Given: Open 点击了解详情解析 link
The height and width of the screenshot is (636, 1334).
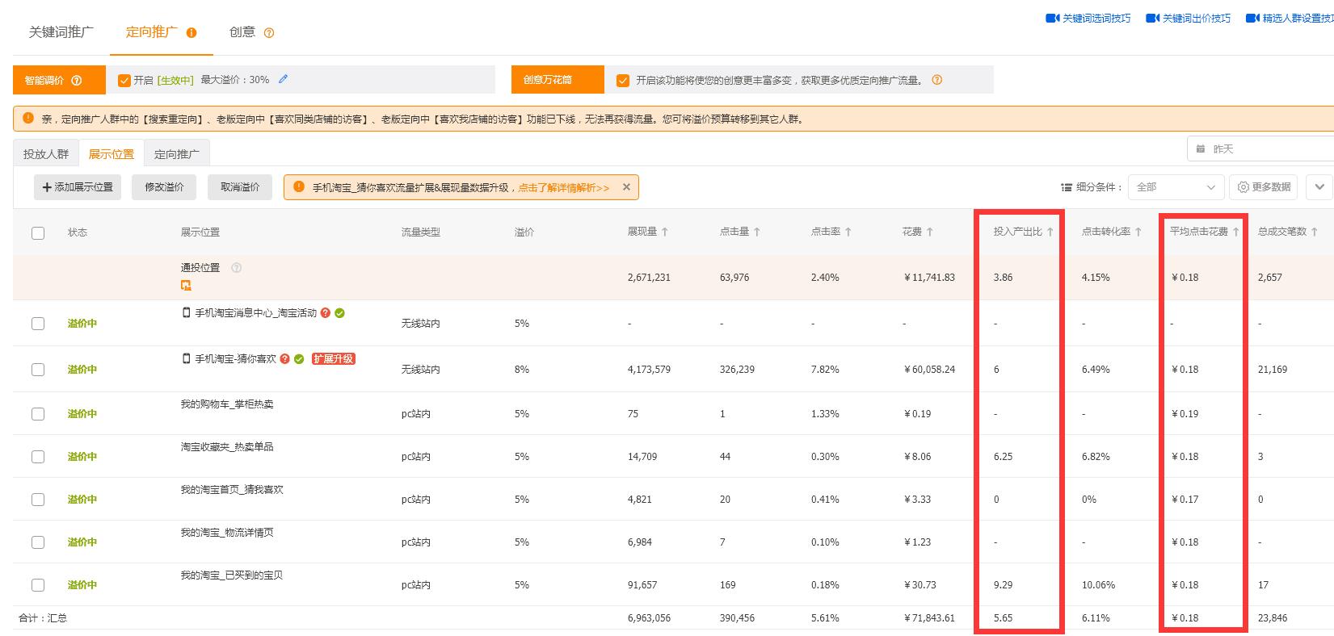Looking at the screenshot, I should (x=564, y=188).
